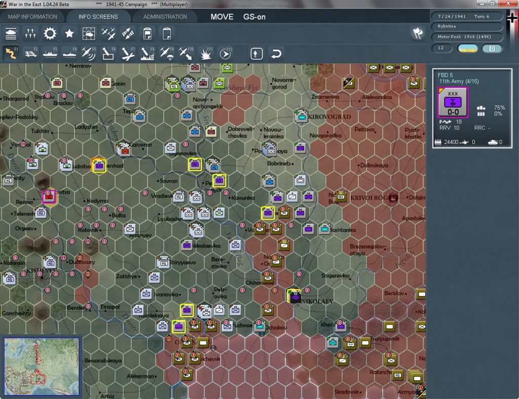Click the F11 explosion icon

pos(206,54)
